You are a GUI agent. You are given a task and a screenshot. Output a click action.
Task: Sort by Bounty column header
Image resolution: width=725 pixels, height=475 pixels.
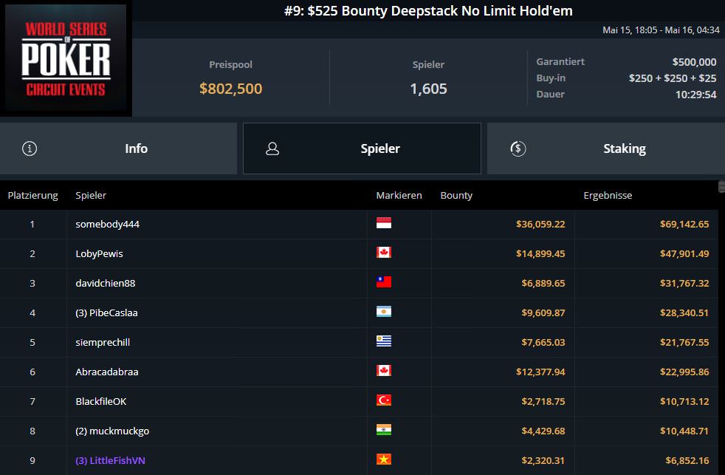point(456,196)
